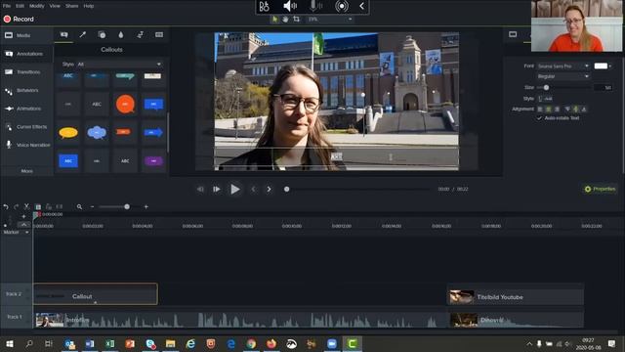The width and height of the screenshot is (625, 352).
Task: Open the File menu
Action: click(x=7, y=6)
